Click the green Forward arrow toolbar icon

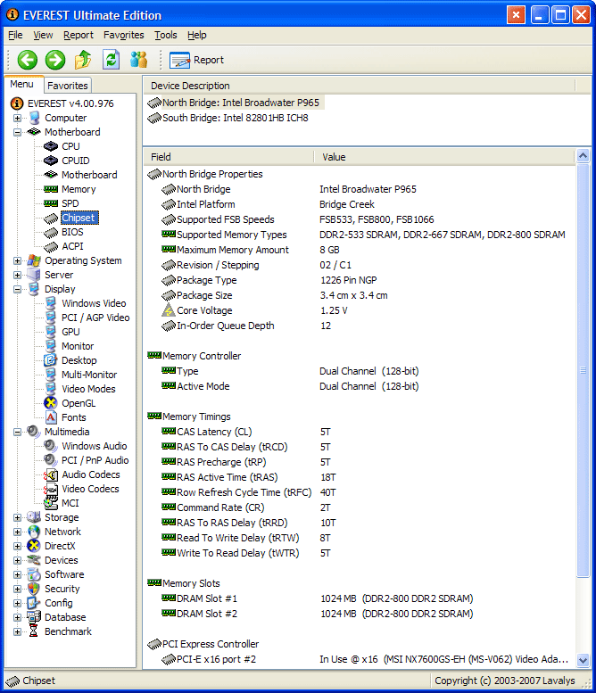click(x=55, y=60)
